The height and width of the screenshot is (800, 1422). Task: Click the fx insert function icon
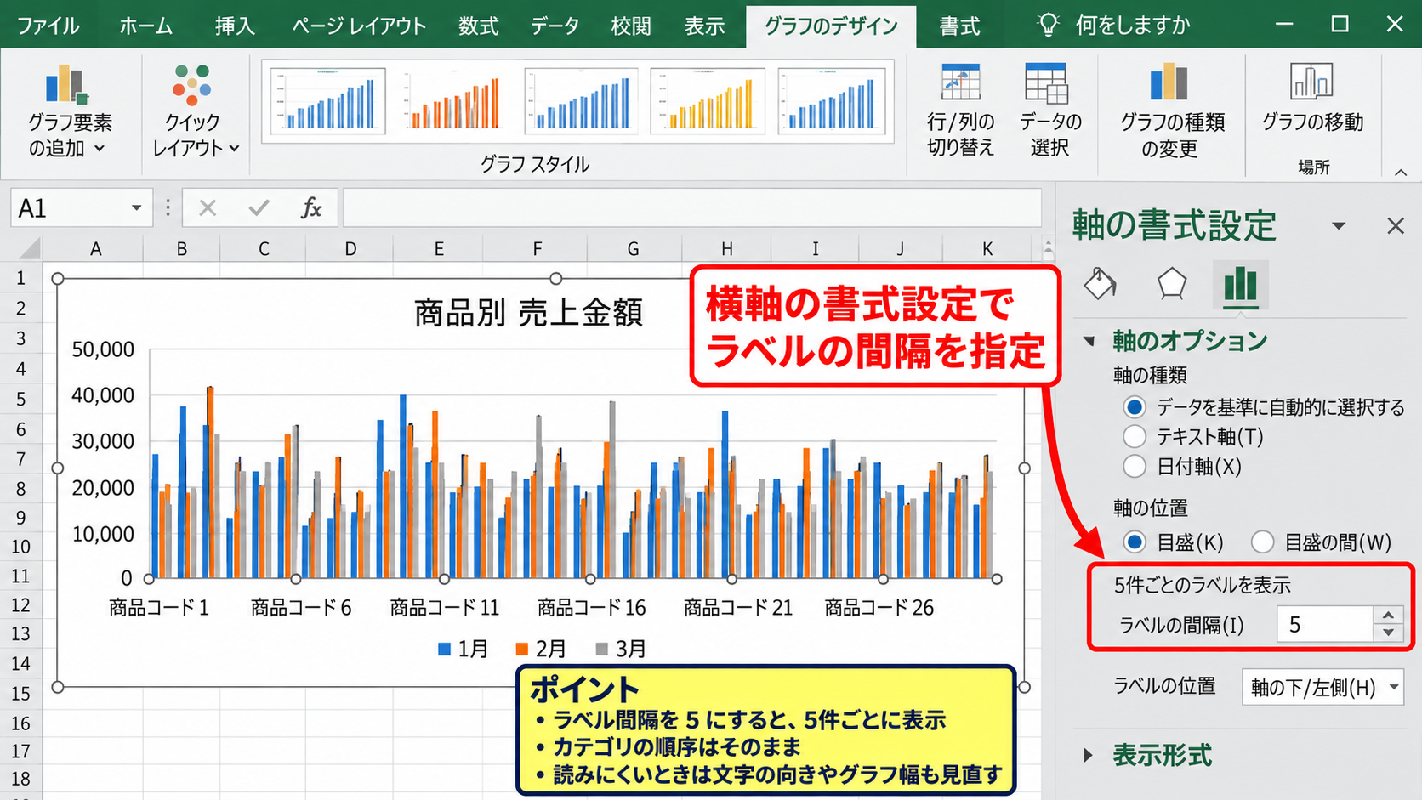tap(311, 208)
